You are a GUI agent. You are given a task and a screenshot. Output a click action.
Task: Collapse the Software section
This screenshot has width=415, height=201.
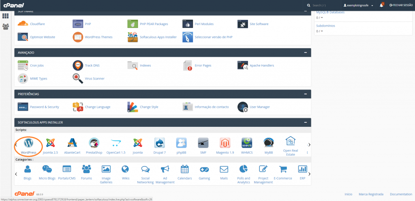click(306, 11)
